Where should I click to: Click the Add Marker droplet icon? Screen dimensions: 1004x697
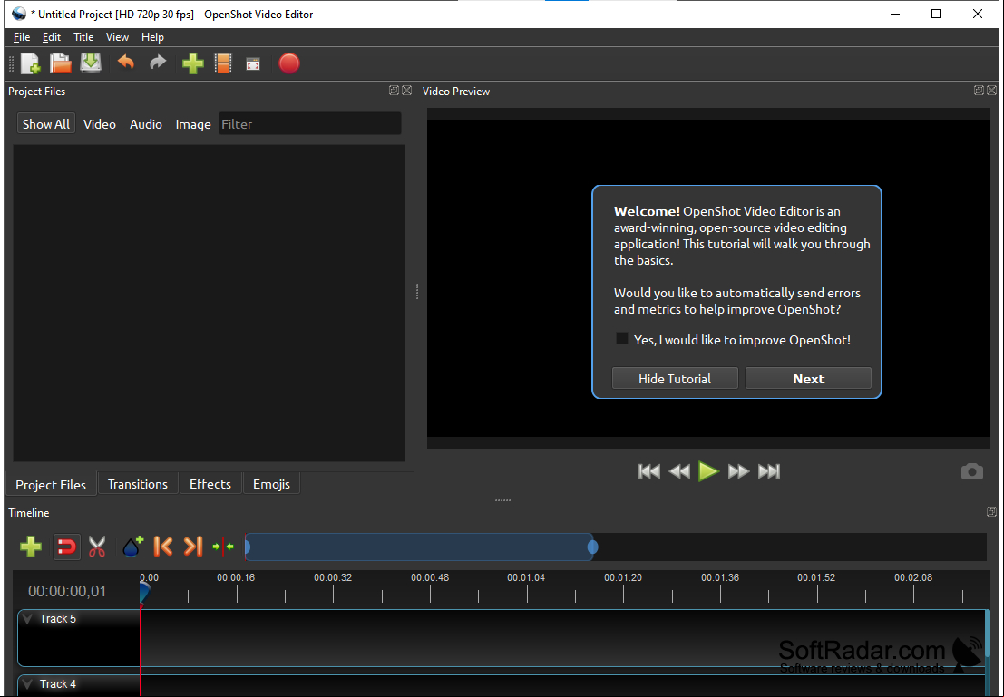(x=132, y=547)
